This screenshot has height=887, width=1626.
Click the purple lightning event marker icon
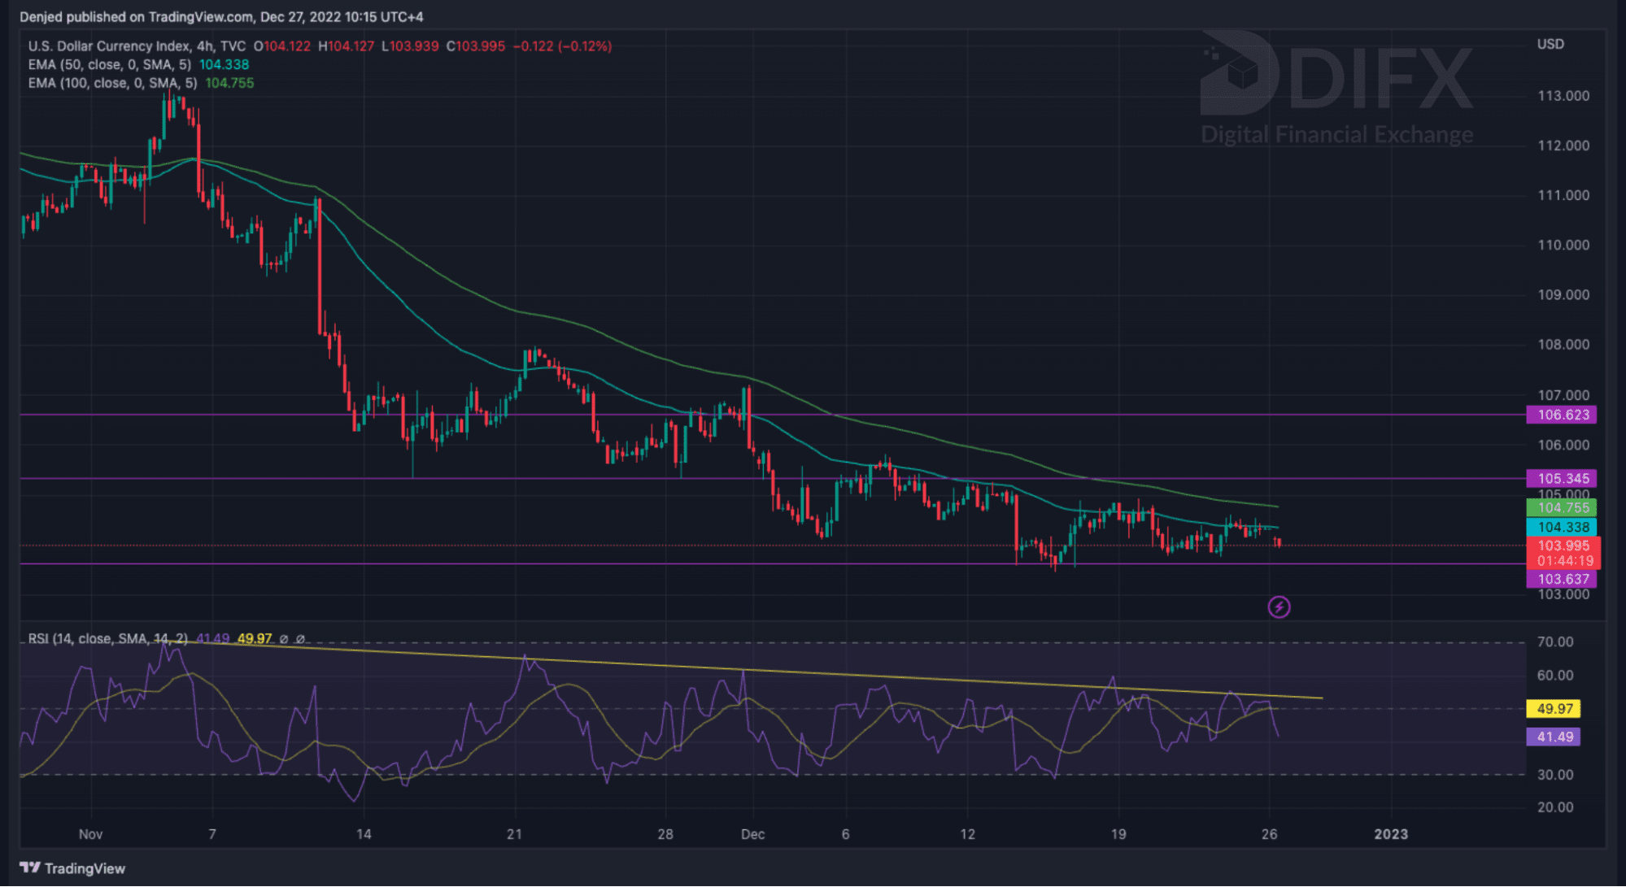click(x=1279, y=607)
